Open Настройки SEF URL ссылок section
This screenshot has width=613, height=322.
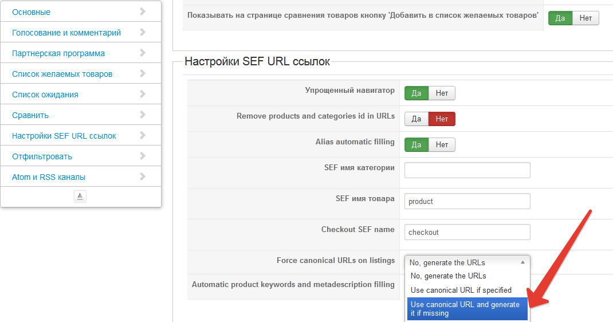[64, 136]
